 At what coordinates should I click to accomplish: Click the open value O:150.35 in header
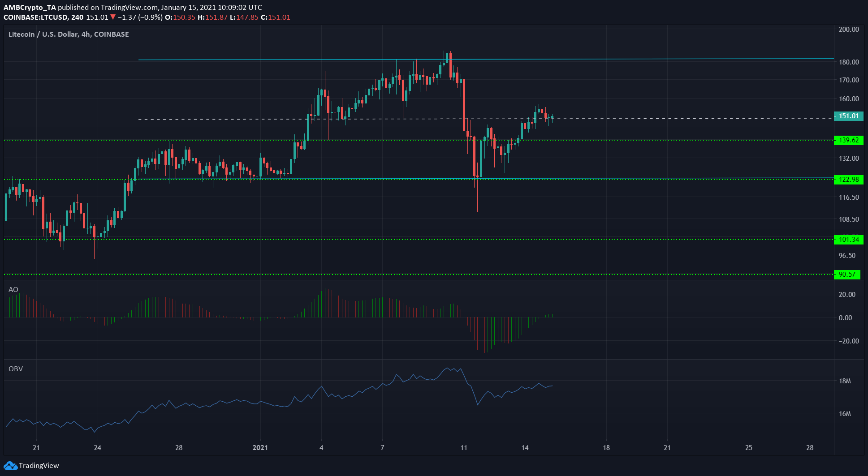tap(180, 17)
